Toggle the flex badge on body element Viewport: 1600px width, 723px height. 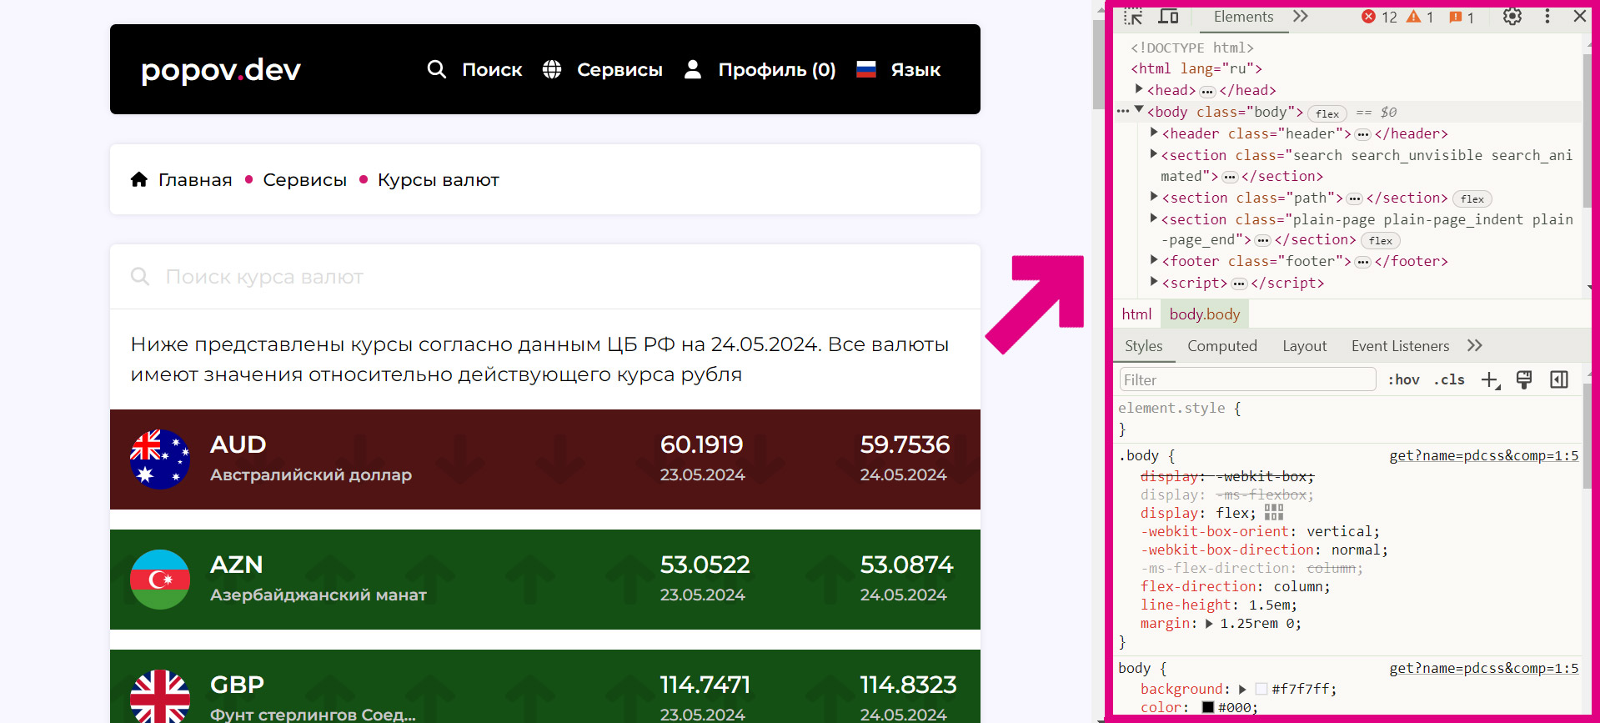coord(1327,113)
